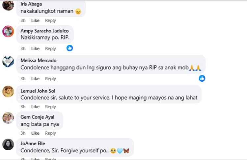This screenshot has height=160, width=247.
Task: Open Gem Conje Ayal's profile picture
Action: (8, 118)
